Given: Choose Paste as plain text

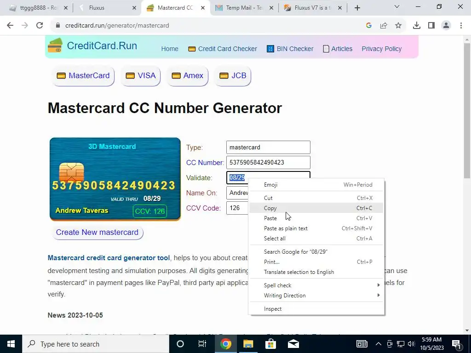Looking at the screenshot, I should tap(316, 228).
